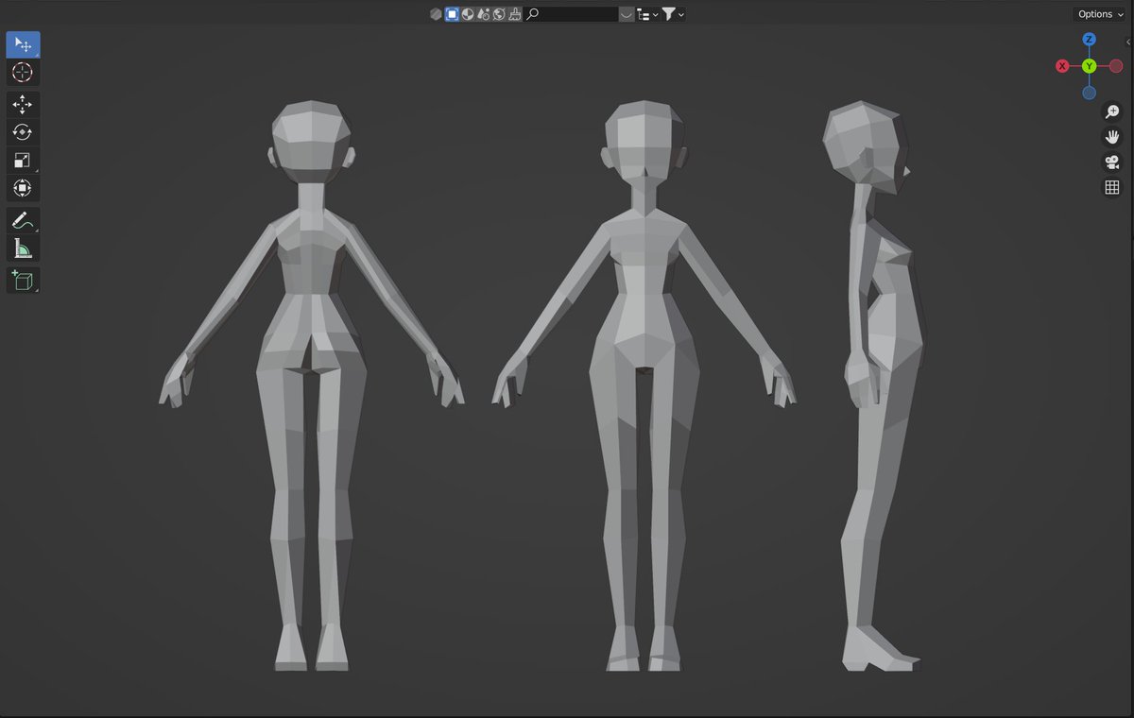This screenshot has width=1134, height=718.
Task: Expand the funnel filter dropdown
Action: click(673, 14)
